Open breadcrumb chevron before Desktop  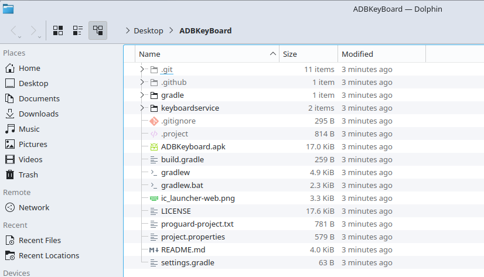click(x=128, y=30)
